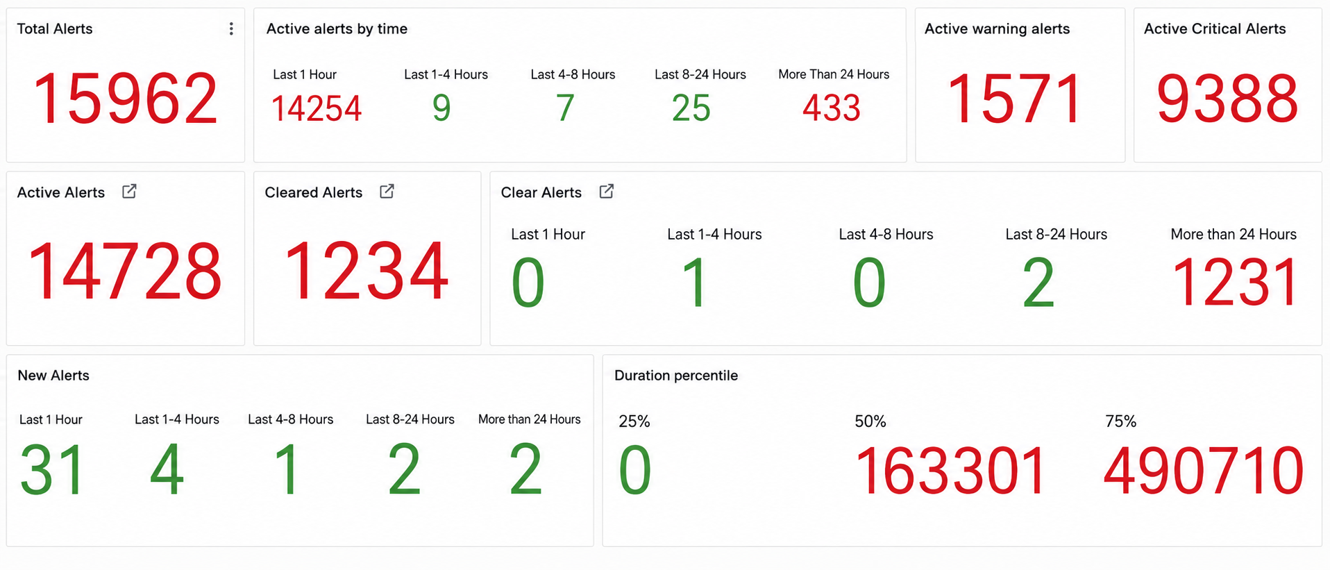Select 'Last 4-8 Hours' label in Clear Alerts
This screenshot has width=1330, height=570.
(886, 235)
